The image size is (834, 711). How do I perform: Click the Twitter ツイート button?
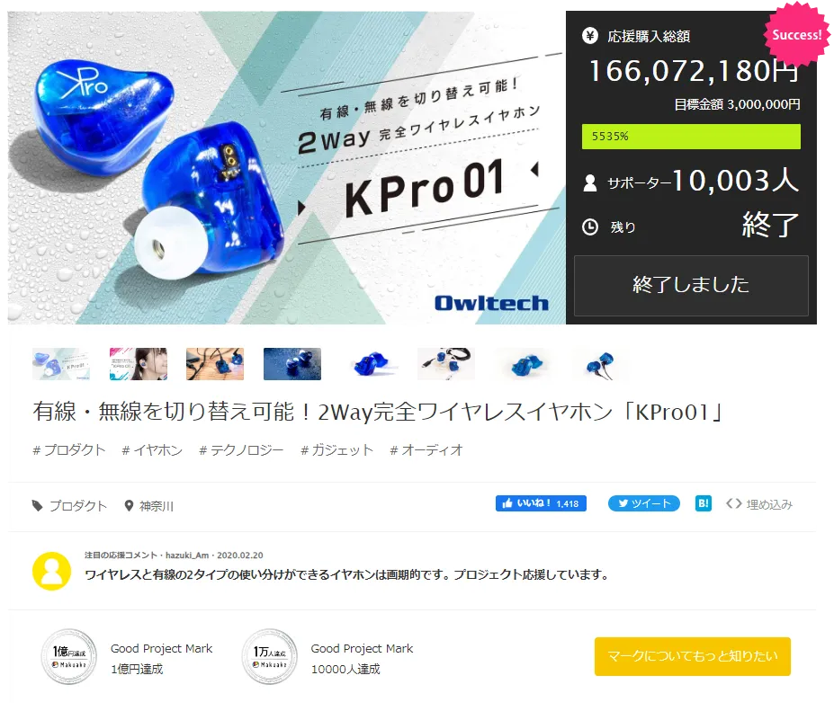tap(644, 503)
